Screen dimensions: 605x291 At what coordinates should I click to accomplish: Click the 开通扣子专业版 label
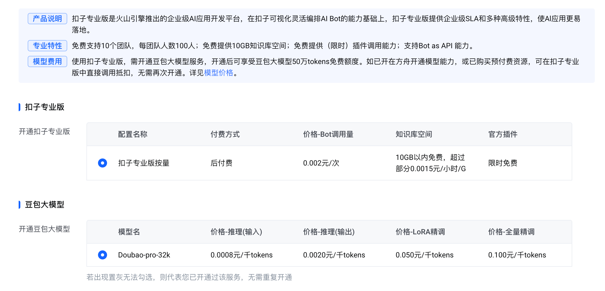[44, 131]
